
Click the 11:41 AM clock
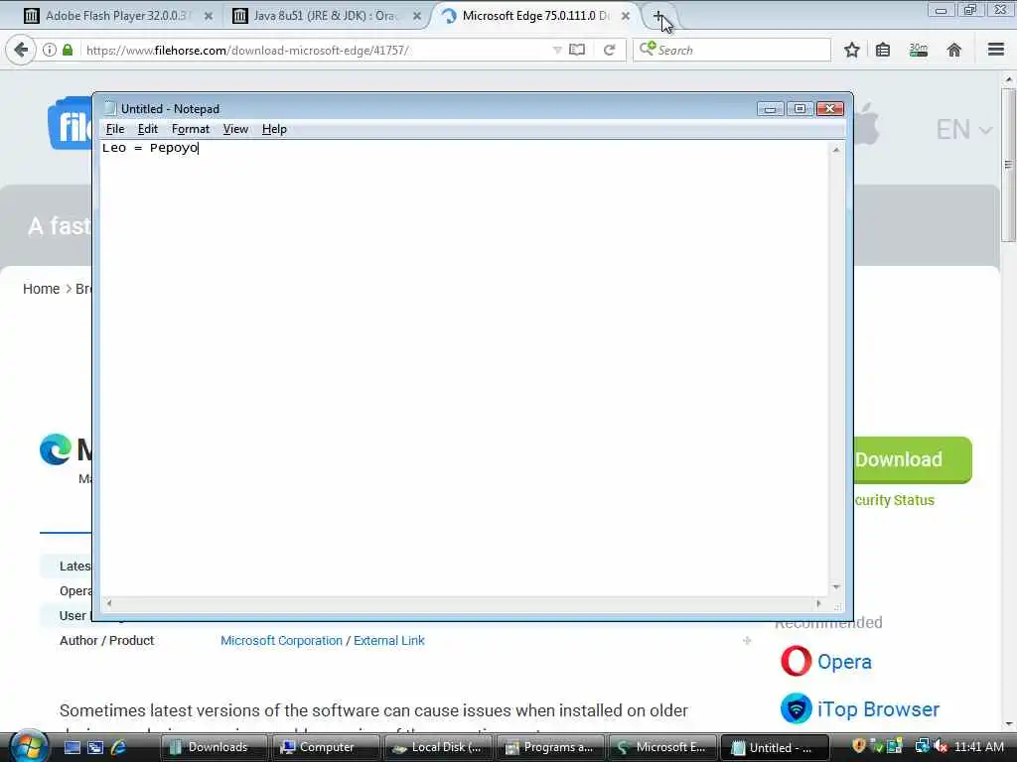(x=979, y=747)
